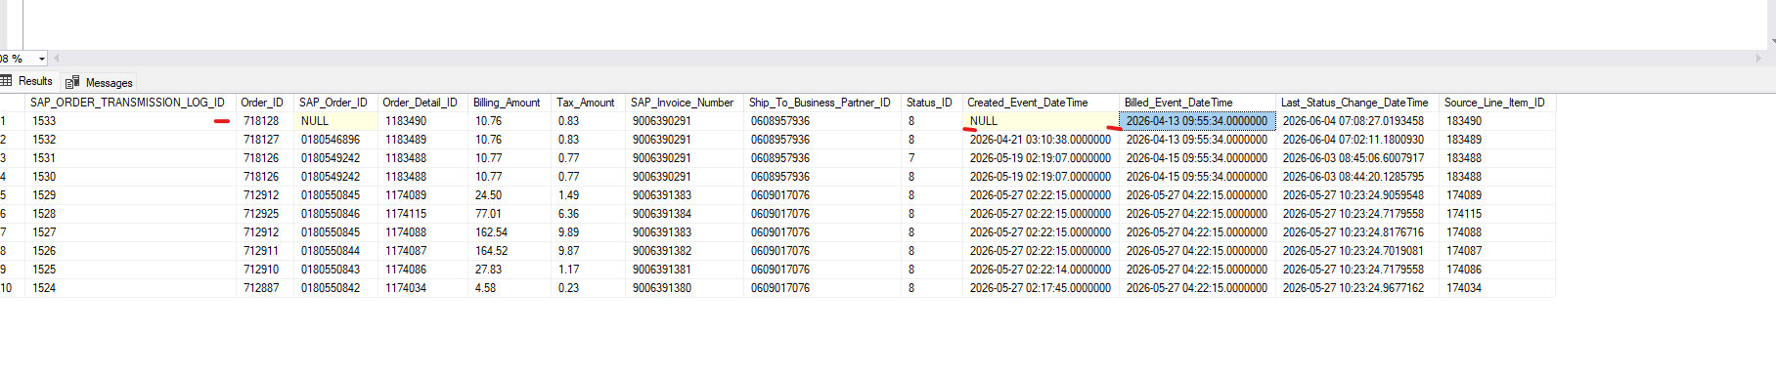Click the NULL SAP_Order_ID cell

(335, 121)
